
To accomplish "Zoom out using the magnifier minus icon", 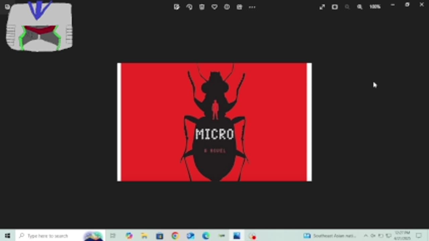I will (347, 7).
